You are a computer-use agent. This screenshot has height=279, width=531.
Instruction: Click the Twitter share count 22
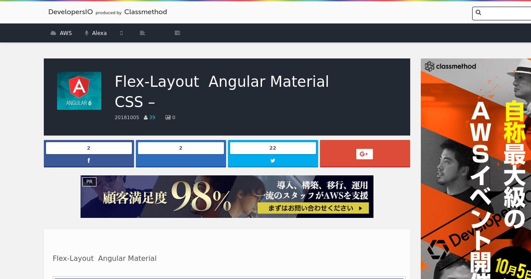point(273,148)
